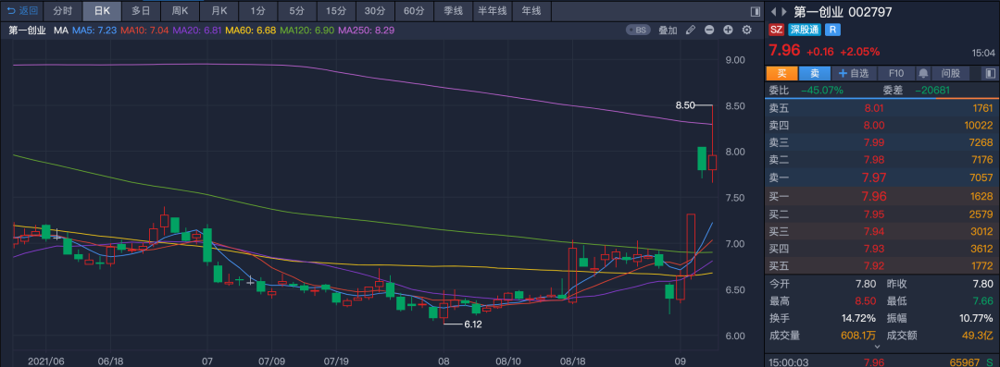Select the 买二 7.95 order row
1000x367 pixels.
(882, 214)
